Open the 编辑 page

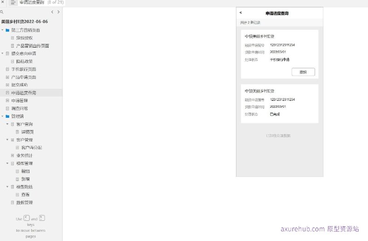pyautogui.click(x=25, y=171)
